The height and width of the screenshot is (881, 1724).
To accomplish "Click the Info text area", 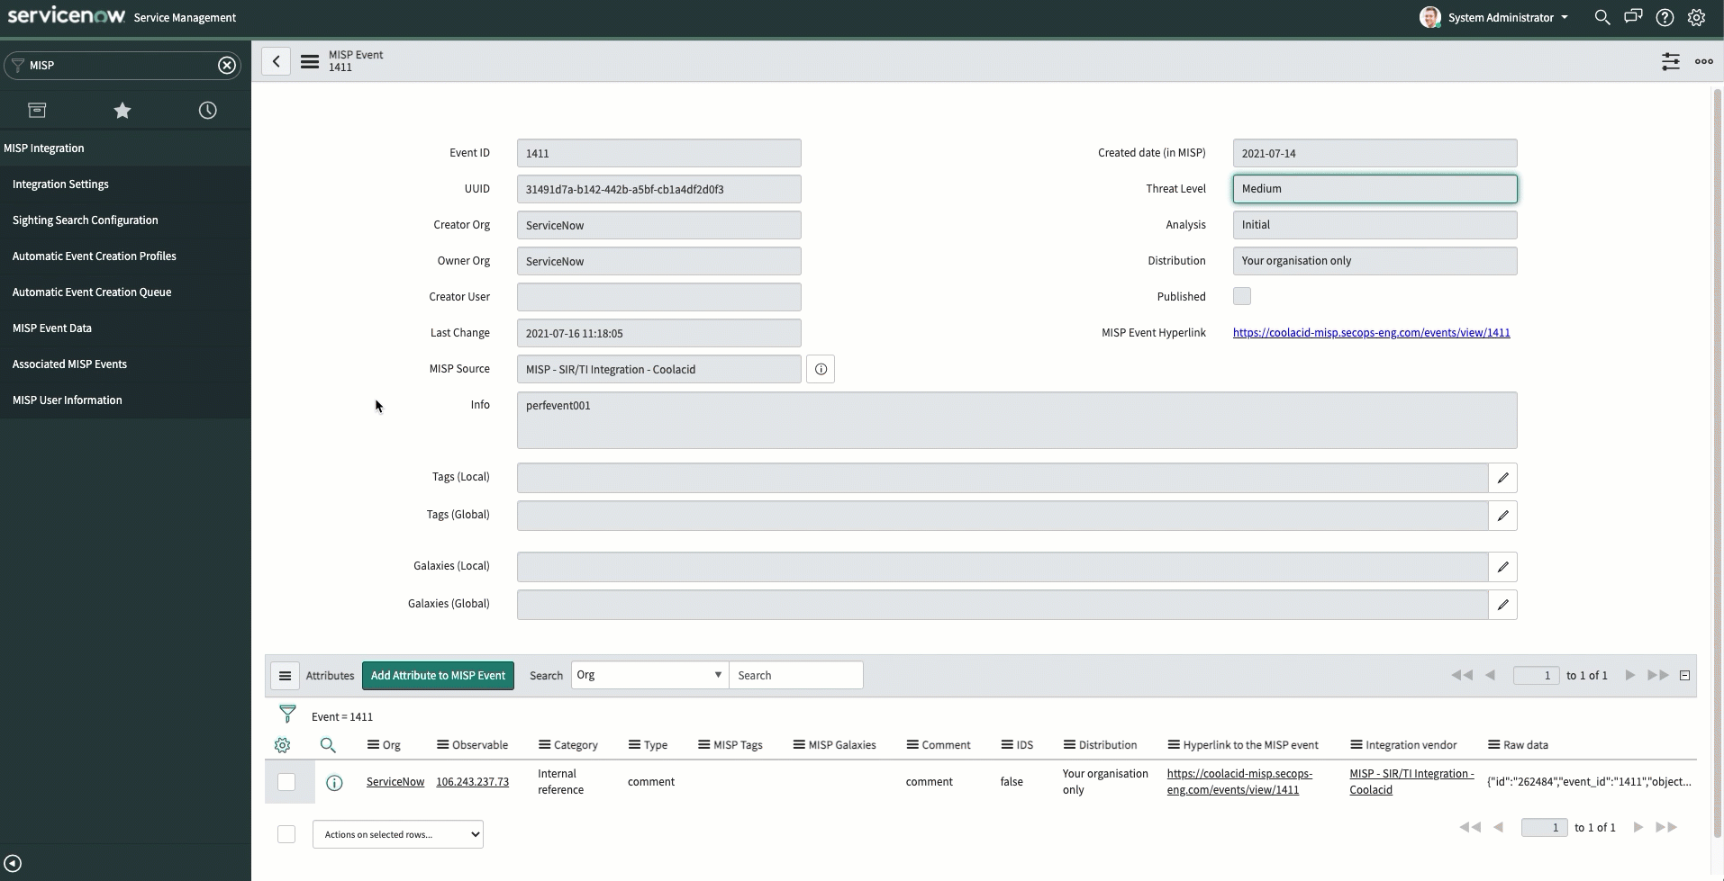I will pos(1017,420).
